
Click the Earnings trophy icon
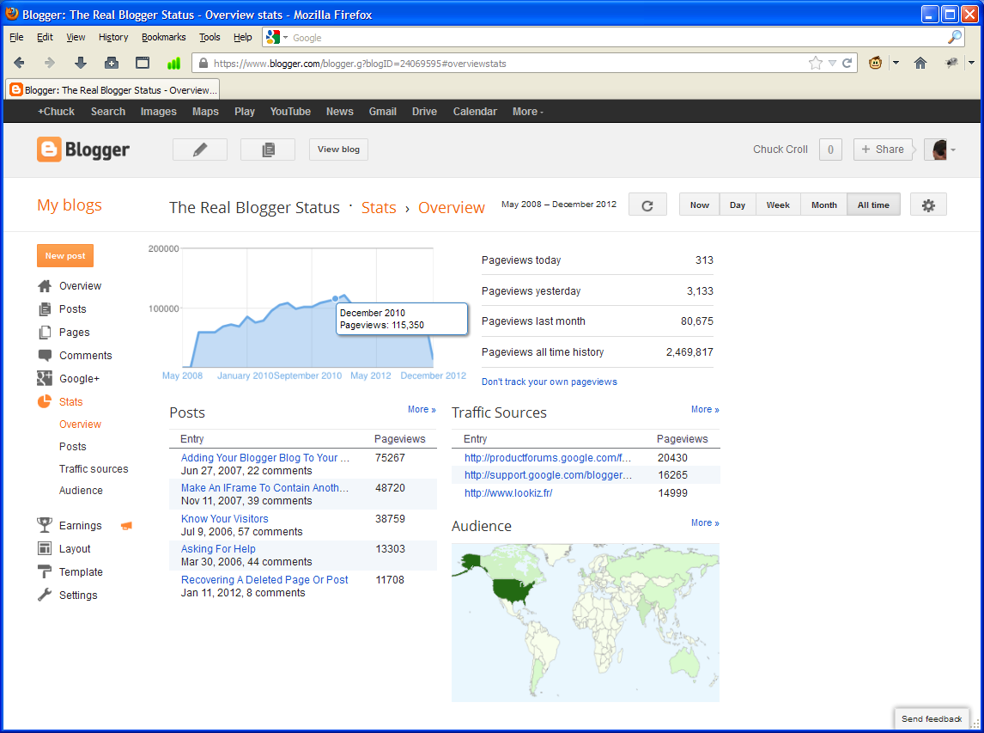coord(45,525)
